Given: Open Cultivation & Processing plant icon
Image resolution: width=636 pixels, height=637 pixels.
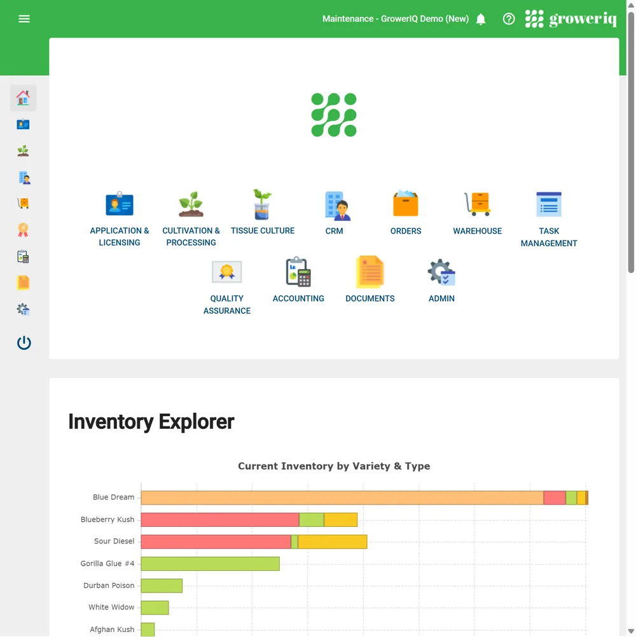Looking at the screenshot, I should [x=191, y=204].
